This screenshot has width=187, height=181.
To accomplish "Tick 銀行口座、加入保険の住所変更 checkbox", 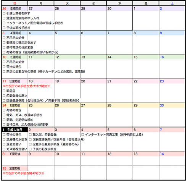I will (4, 125).
